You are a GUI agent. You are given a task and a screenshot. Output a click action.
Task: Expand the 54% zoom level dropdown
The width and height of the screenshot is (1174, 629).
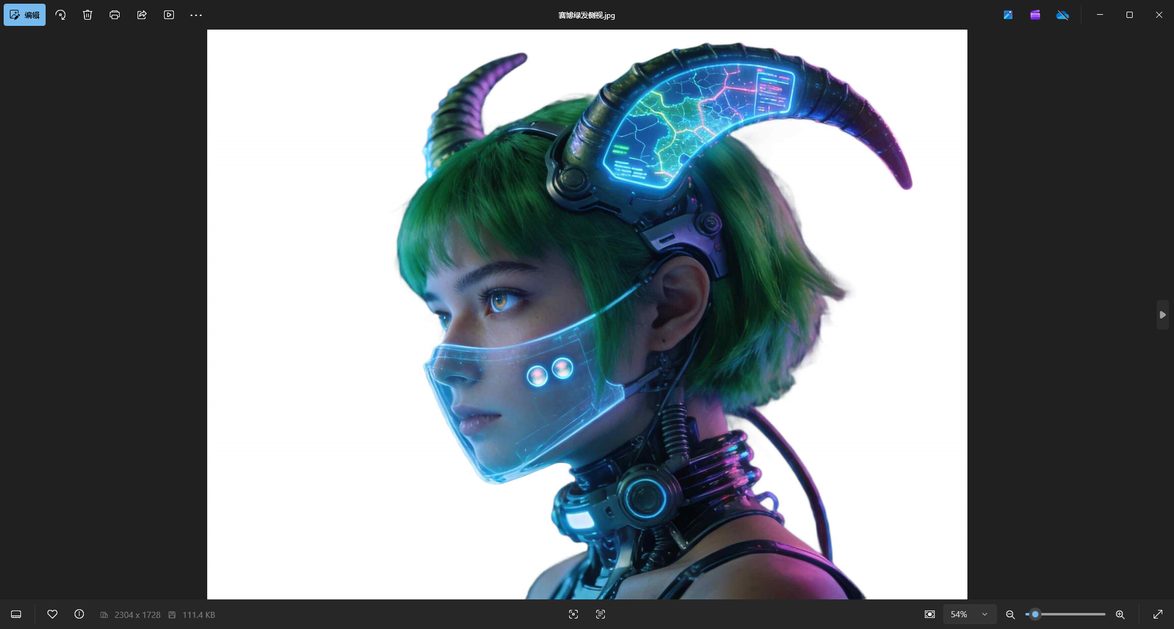[970, 614]
